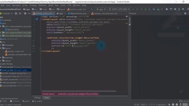
Task: Open the Event Log
Action: [184, 101]
